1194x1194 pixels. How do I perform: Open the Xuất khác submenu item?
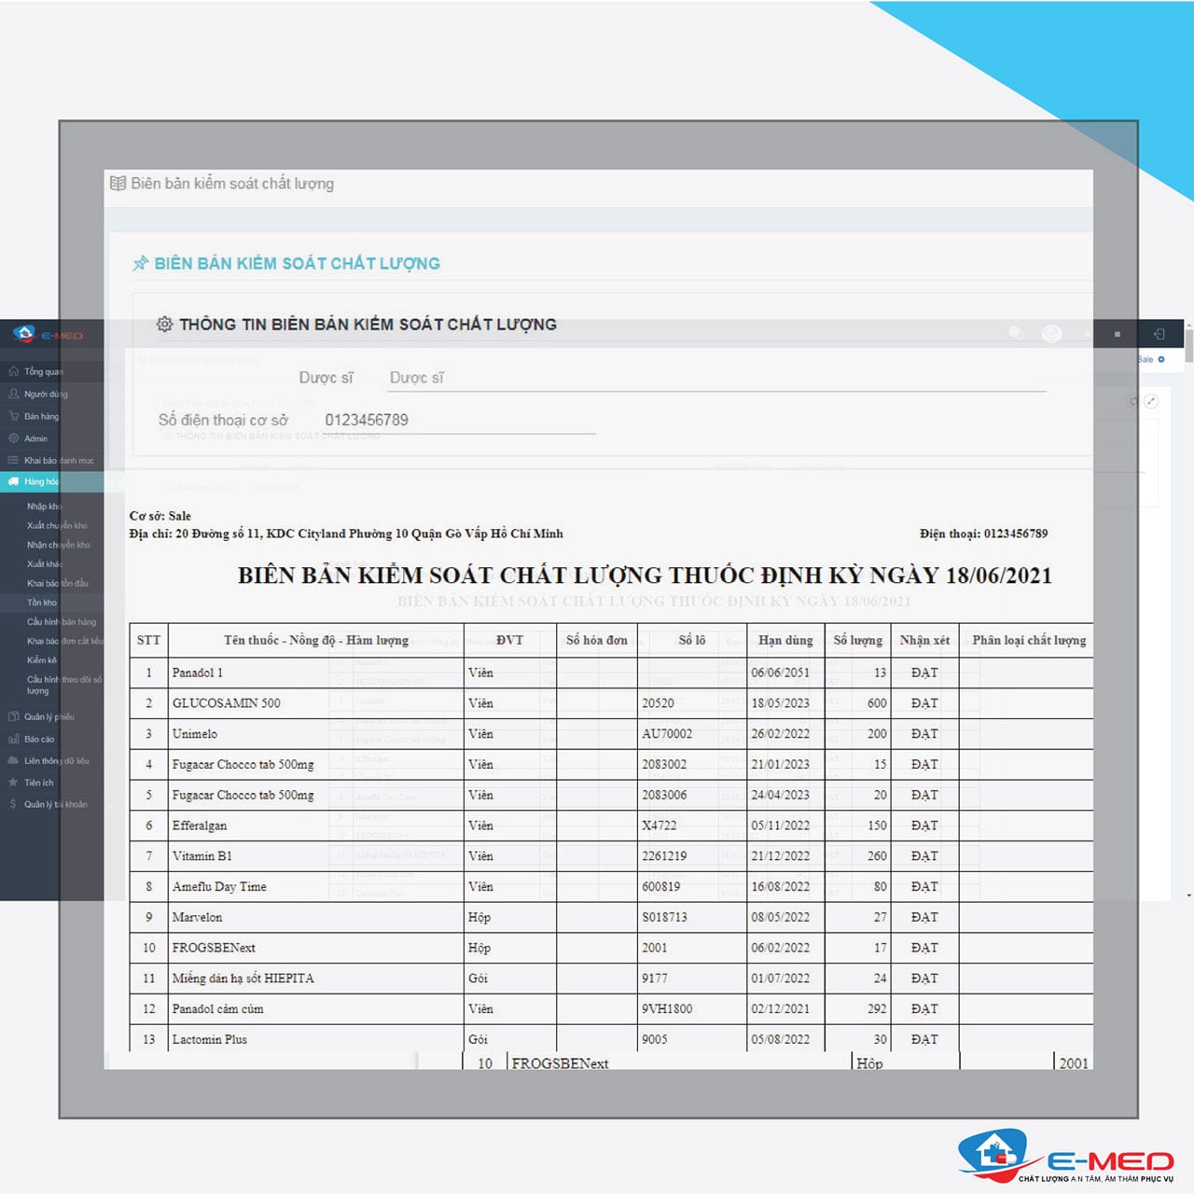(45, 563)
